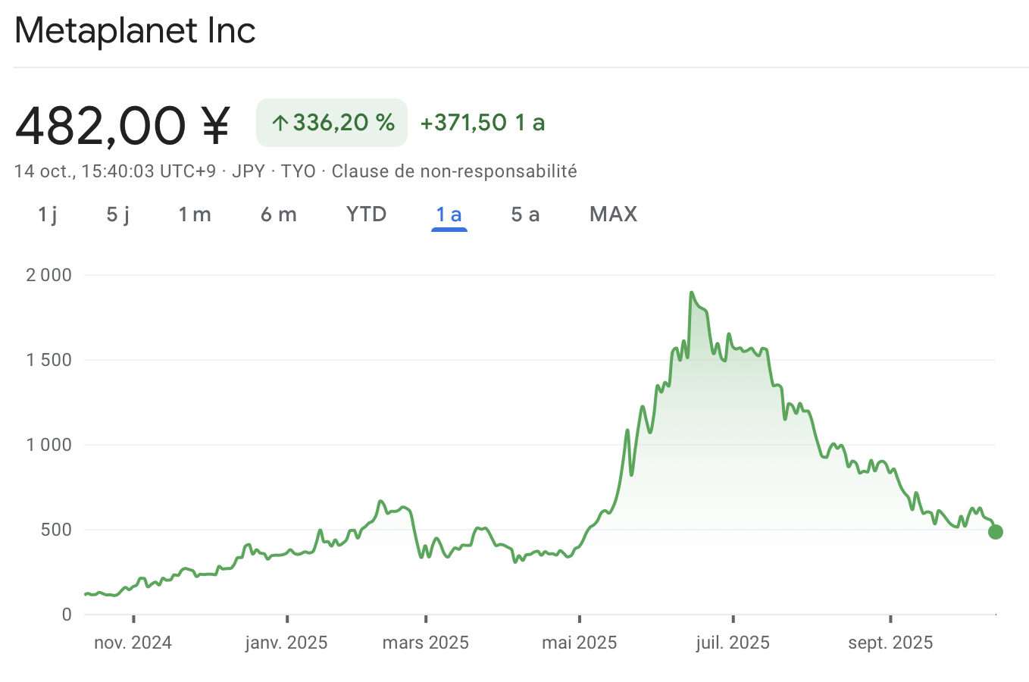Click the highest peak of the chart line
Image resolution: width=1029 pixels, height=682 pixels.
pos(691,293)
